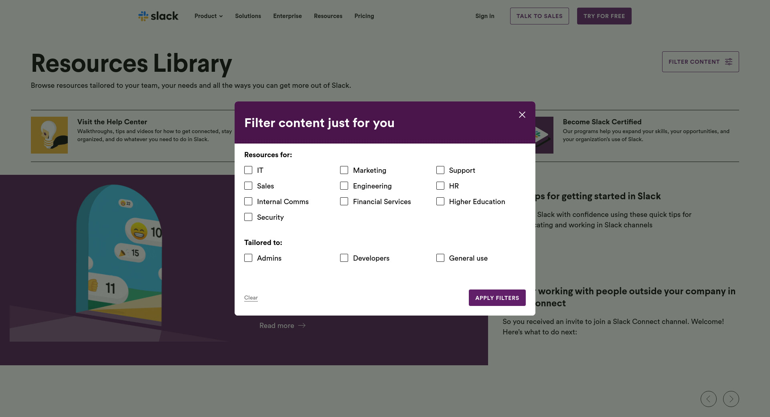The height and width of the screenshot is (417, 770).
Task: Click the Clear link
Action: (251, 298)
